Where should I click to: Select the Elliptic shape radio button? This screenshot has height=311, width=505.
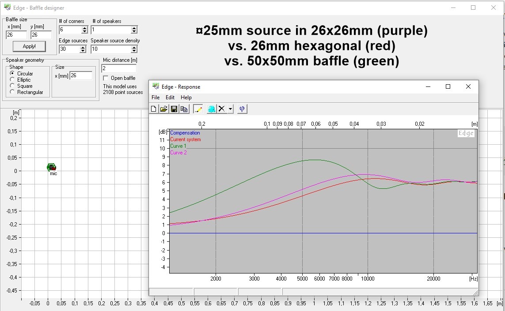pos(12,79)
